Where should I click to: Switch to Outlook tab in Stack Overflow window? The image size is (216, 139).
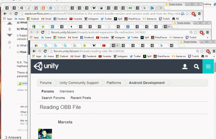[152, 8]
